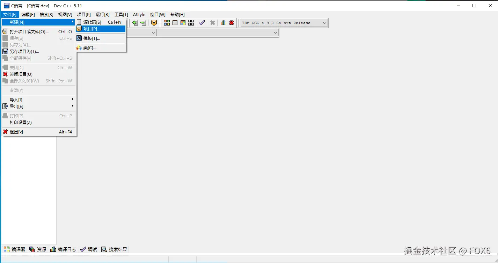
Task: Select 源代码[S] in the New submenu
Action: (x=101, y=22)
